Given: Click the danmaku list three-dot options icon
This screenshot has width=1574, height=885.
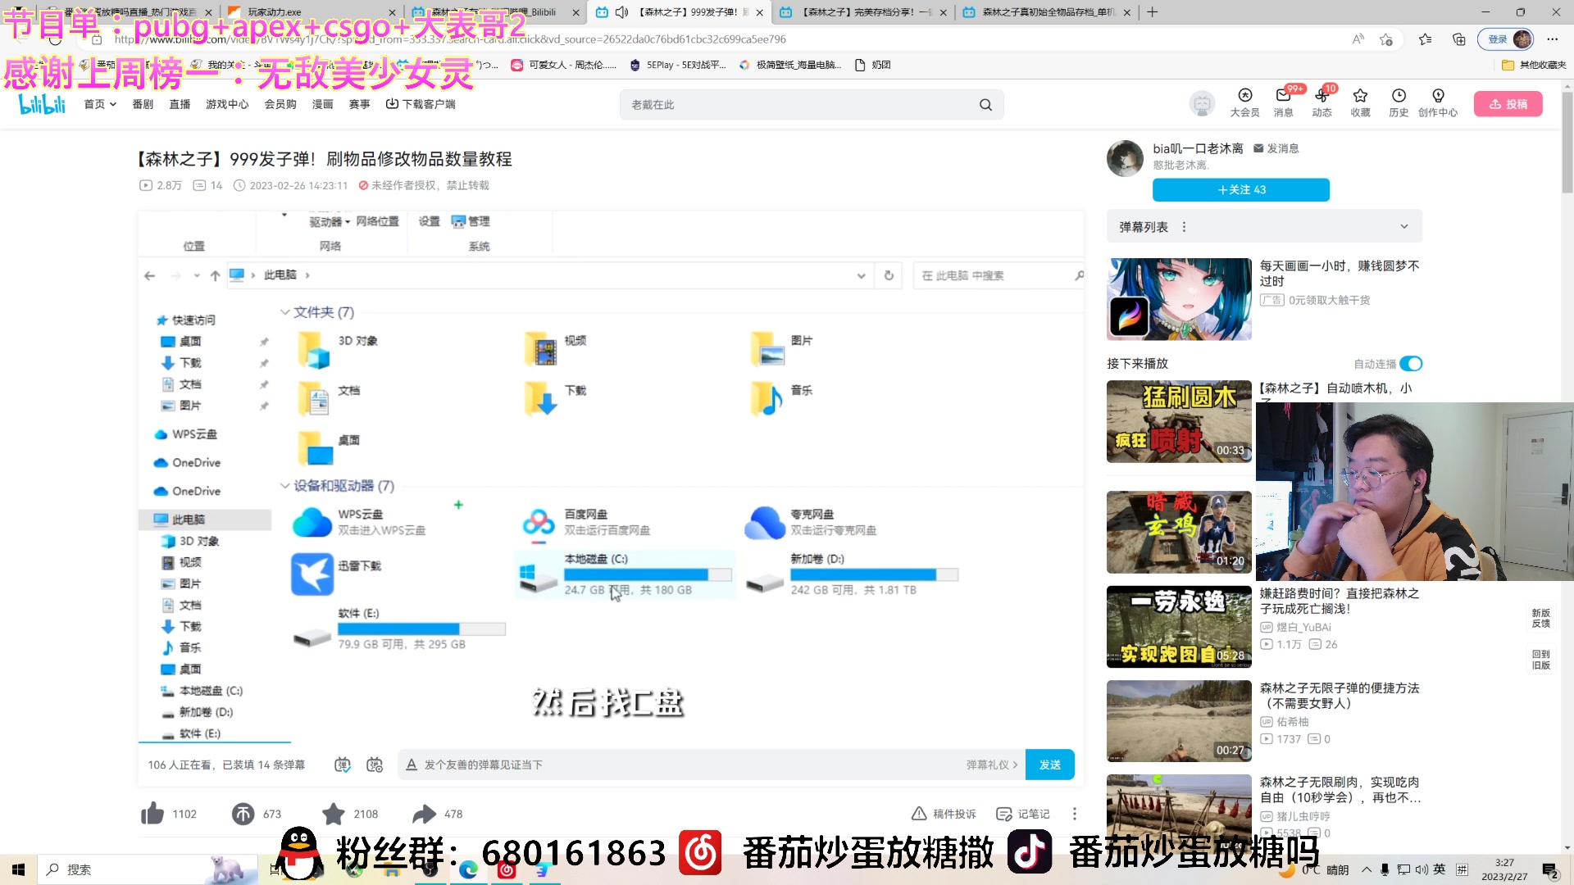Looking at the screenshot, I should [x=1184, y=227].
